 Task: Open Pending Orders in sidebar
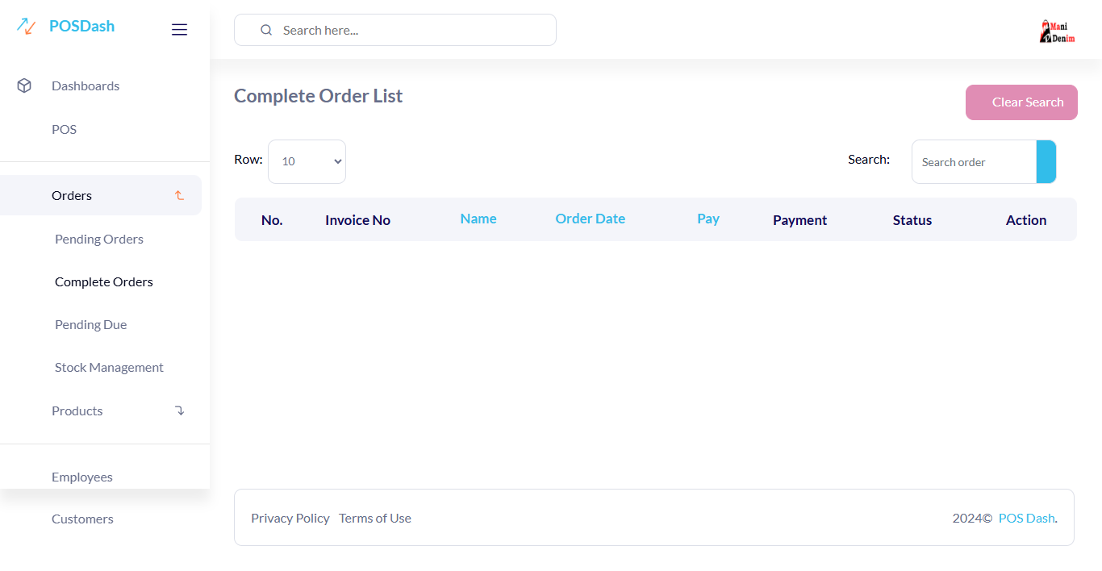(99, 239)
